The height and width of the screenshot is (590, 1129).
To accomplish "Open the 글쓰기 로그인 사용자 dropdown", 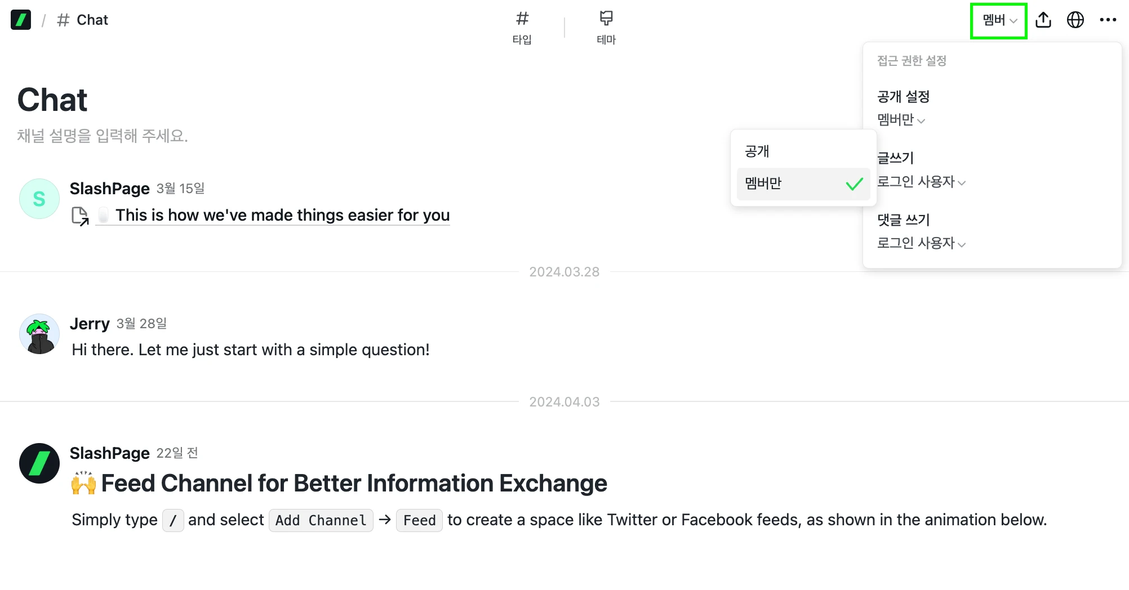I will [921, 182].
